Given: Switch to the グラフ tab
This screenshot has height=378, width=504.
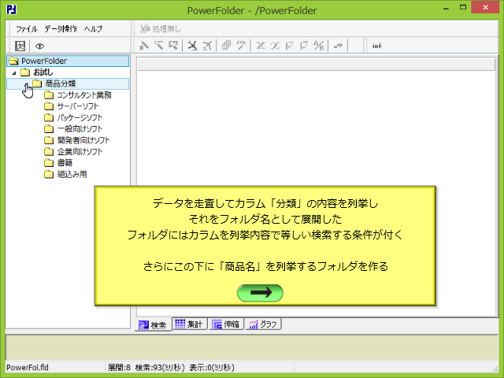Looking at the screenshot, I should (x=263, y=324).
